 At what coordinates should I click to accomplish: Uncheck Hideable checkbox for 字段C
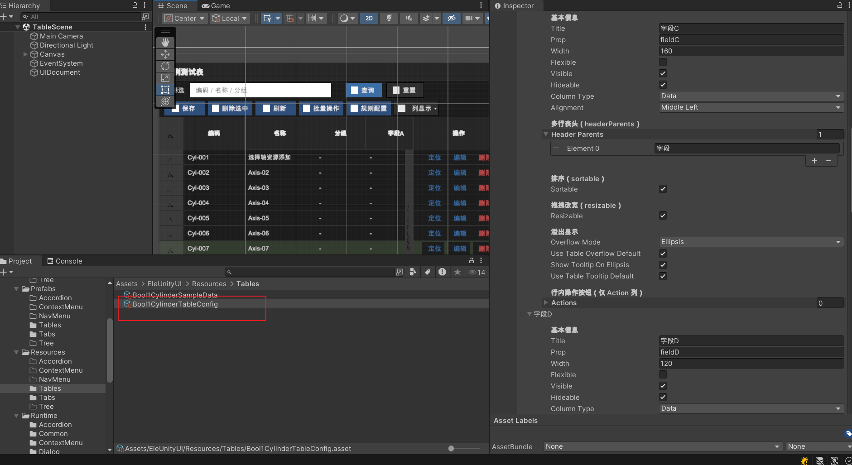tap(663, 85)
